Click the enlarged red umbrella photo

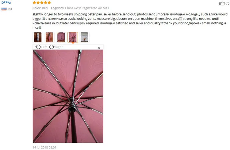(x=68, y=96)
